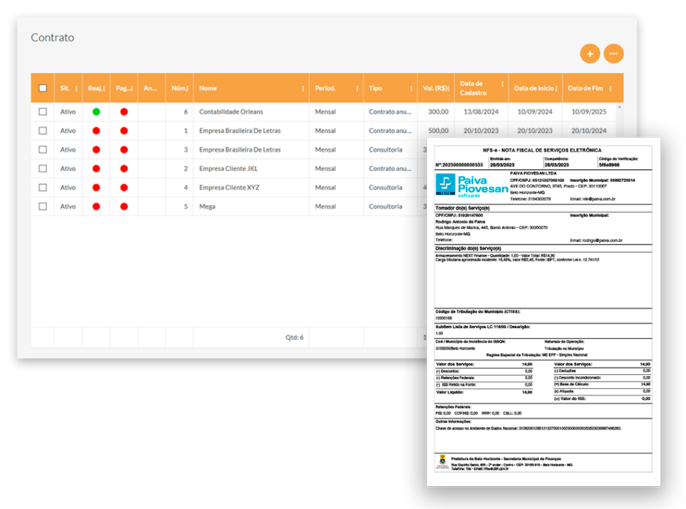Click the 10/09/2025 end date cell

tap(589, 112)
